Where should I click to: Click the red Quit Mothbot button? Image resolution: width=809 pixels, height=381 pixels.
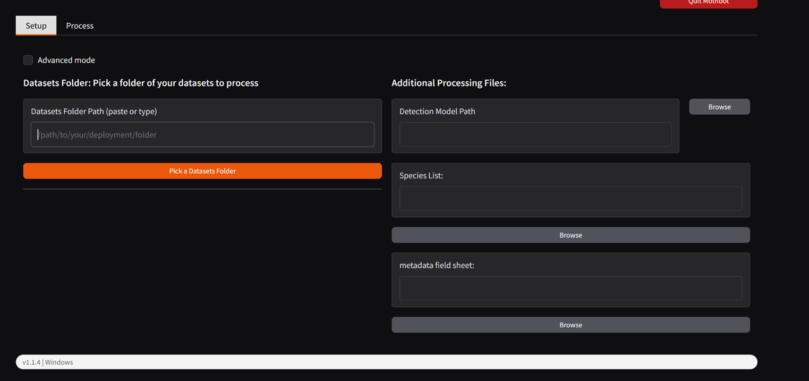click(x=709, y=3)
